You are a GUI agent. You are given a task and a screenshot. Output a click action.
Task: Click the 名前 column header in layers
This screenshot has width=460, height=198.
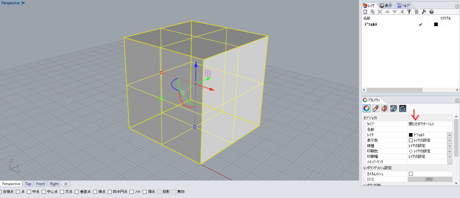pyautogui.click(x=367, y=18)
